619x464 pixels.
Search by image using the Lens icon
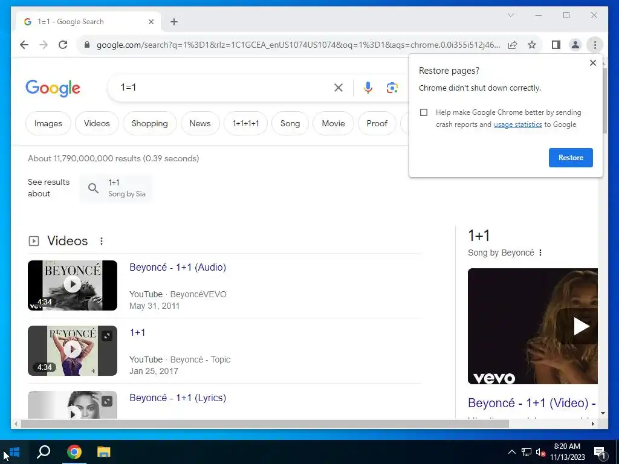(392, 88)
